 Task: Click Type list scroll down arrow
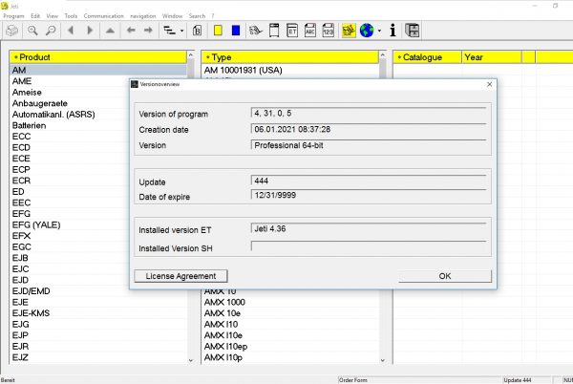(383, 360)
